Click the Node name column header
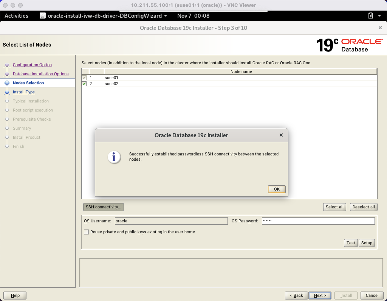 pos(241,71)
